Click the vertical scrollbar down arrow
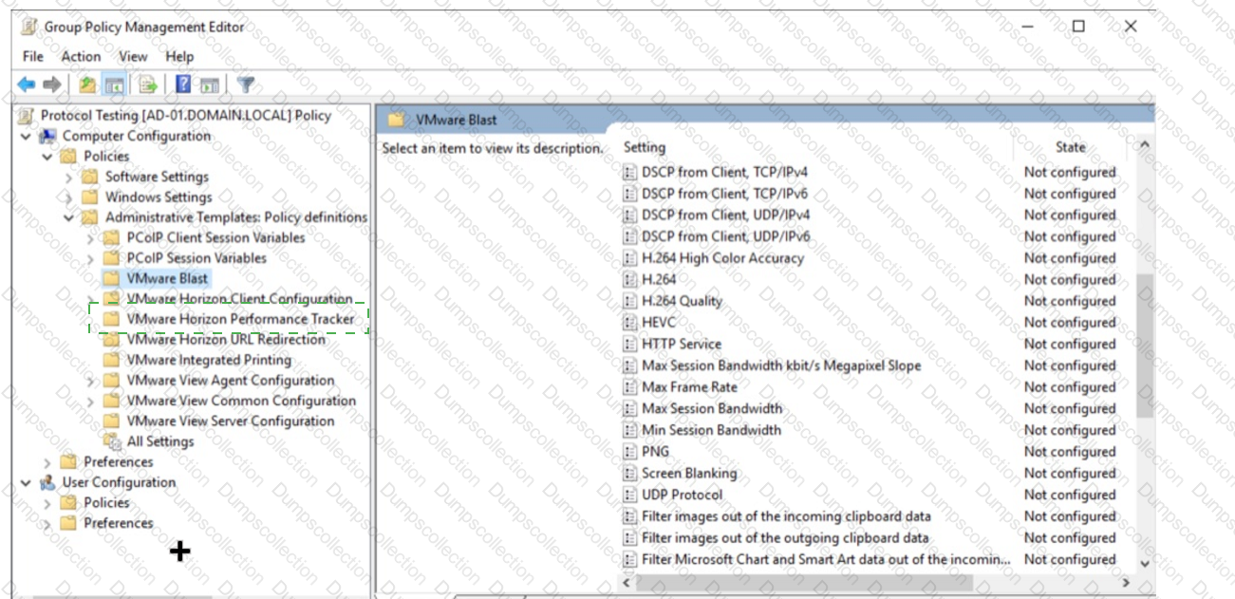The height and width of the screenshot is (599, 1235). coord(1144,563)
